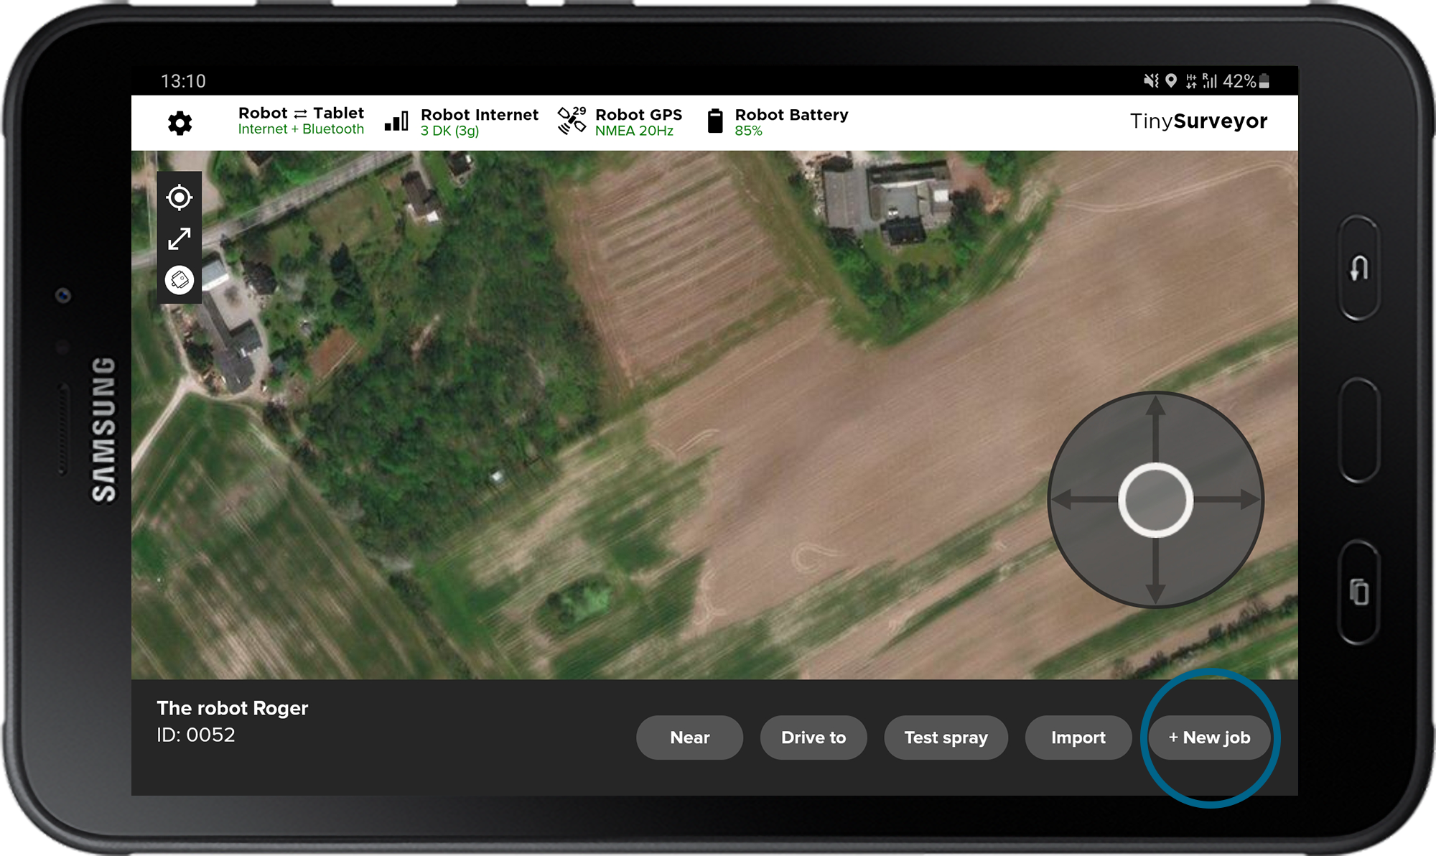Open settings via the gear icon
The width and height of the screenshot is (1436, 856).
[x=179, y=123]
